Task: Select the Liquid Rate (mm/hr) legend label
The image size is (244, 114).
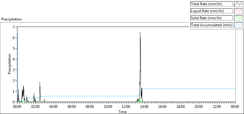Action: coord(211,11)
